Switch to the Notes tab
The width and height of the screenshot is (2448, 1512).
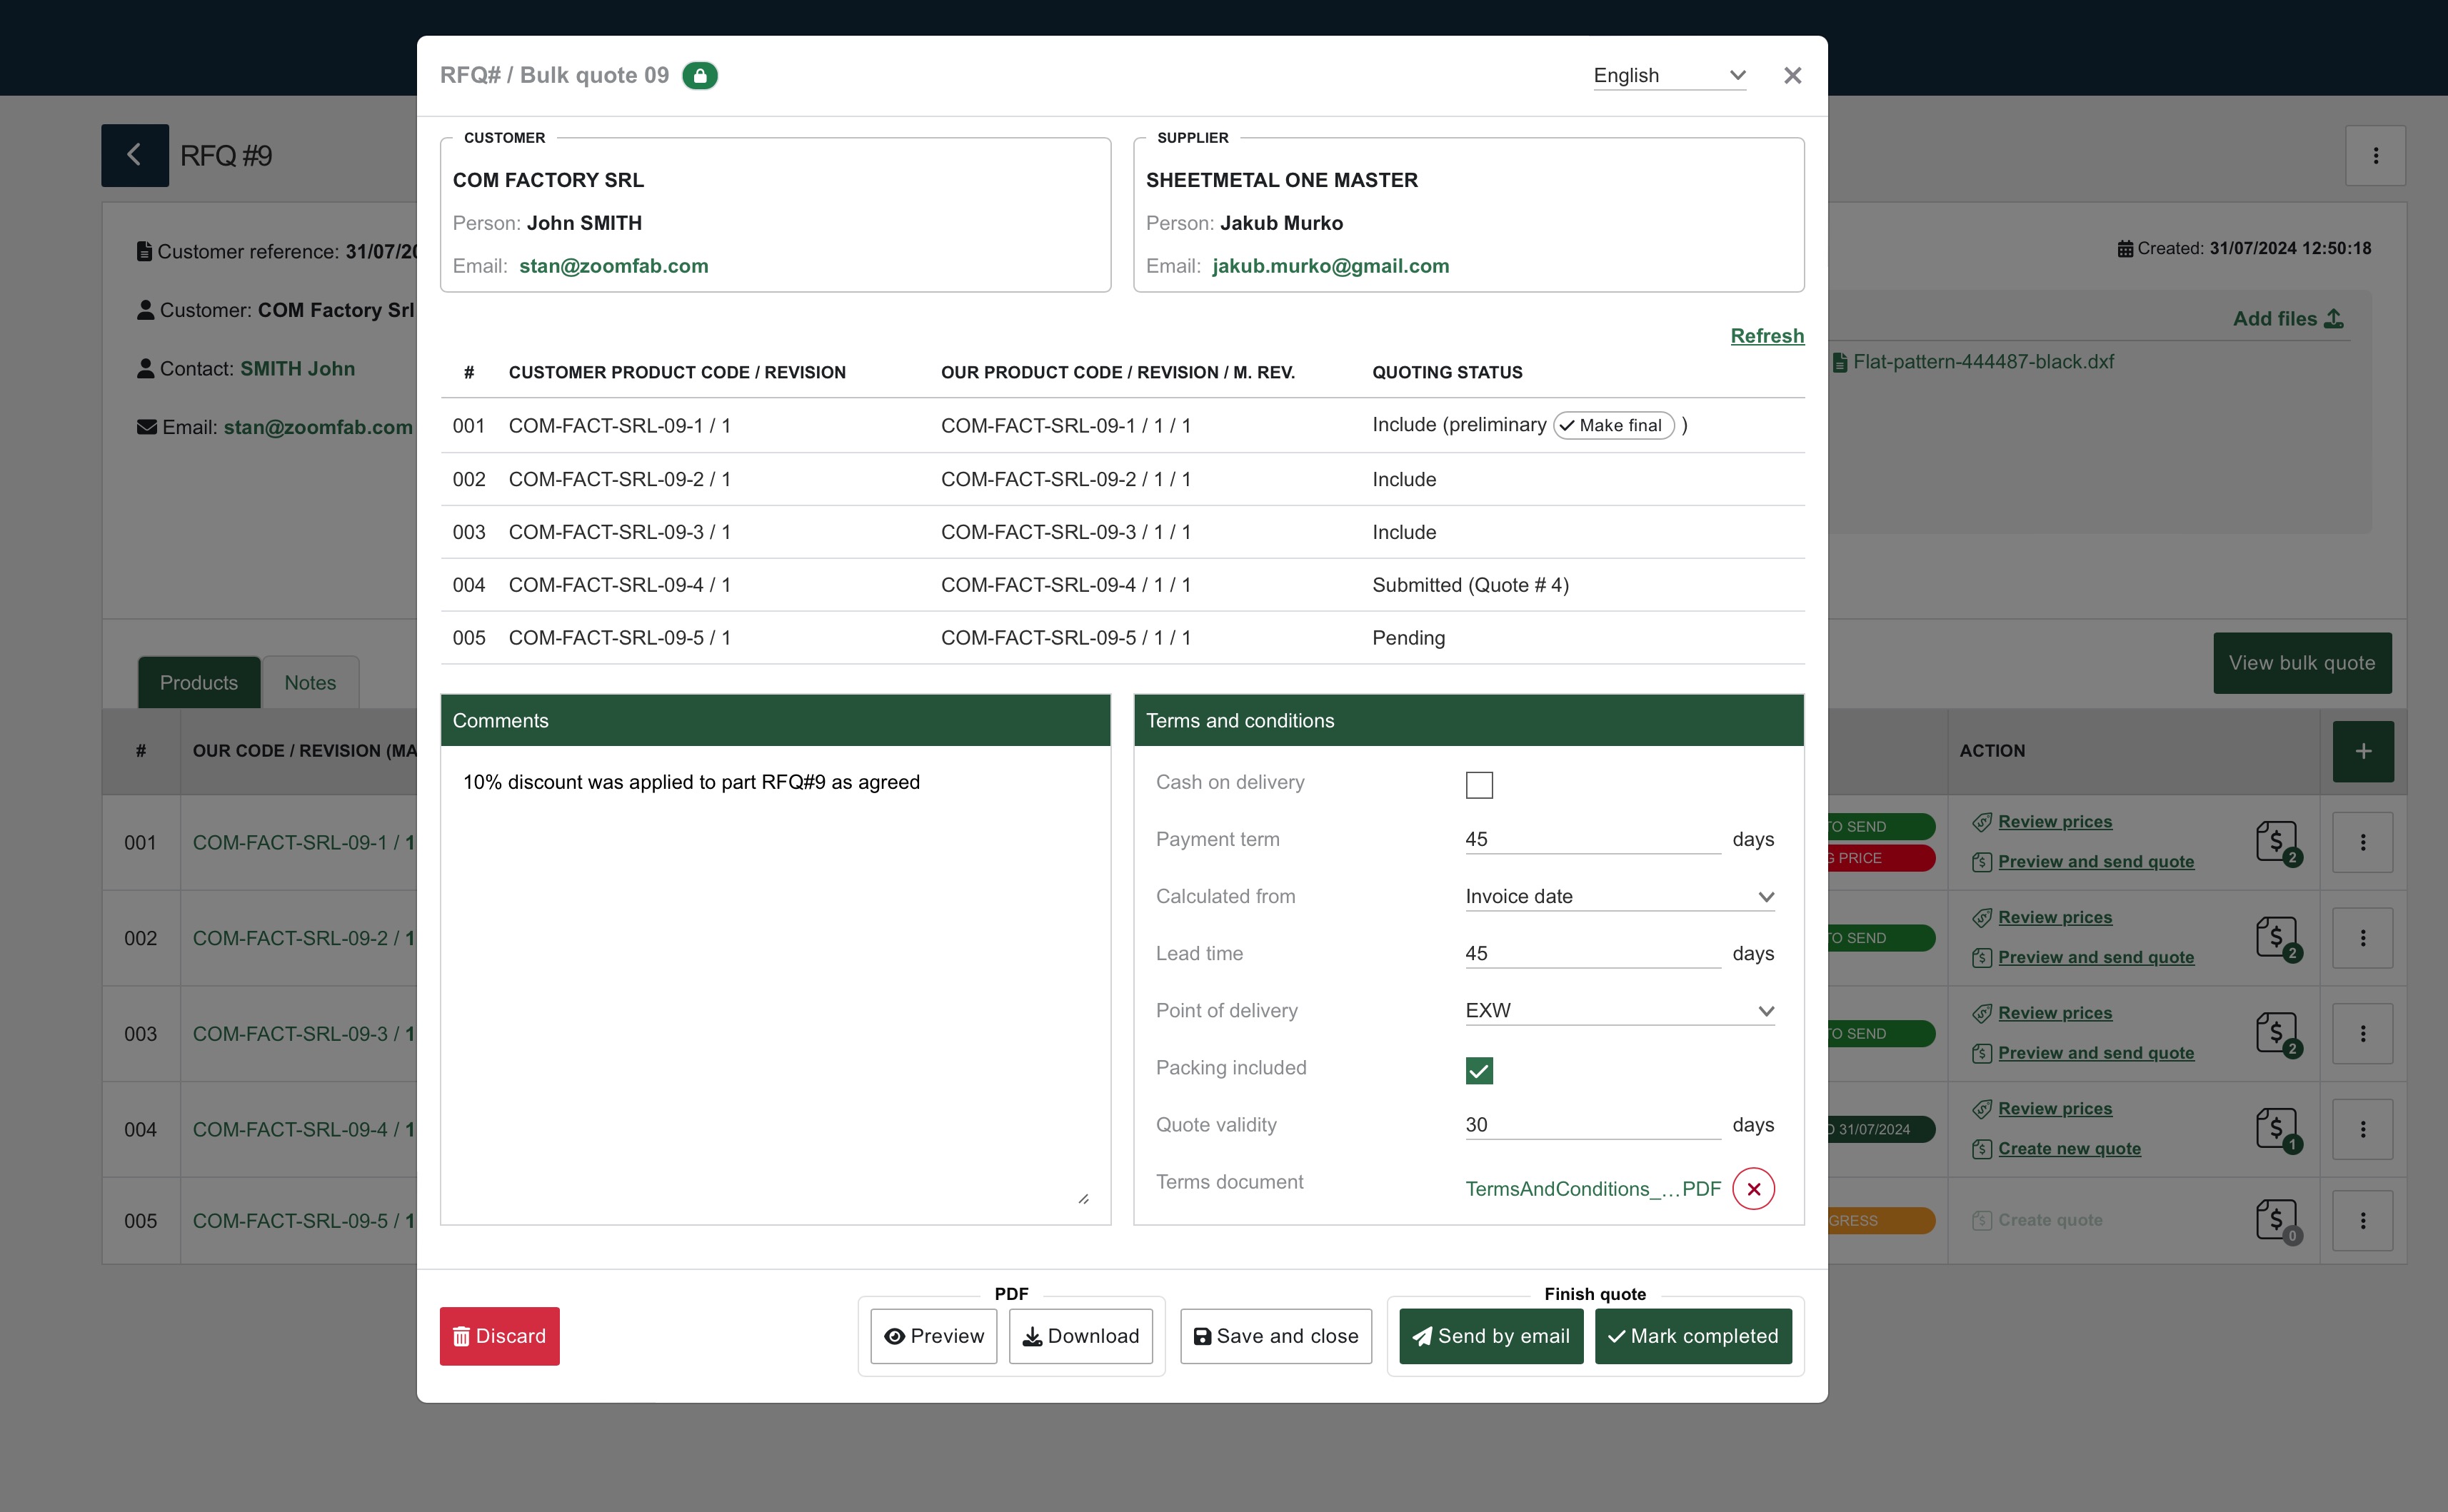(309, 683)
